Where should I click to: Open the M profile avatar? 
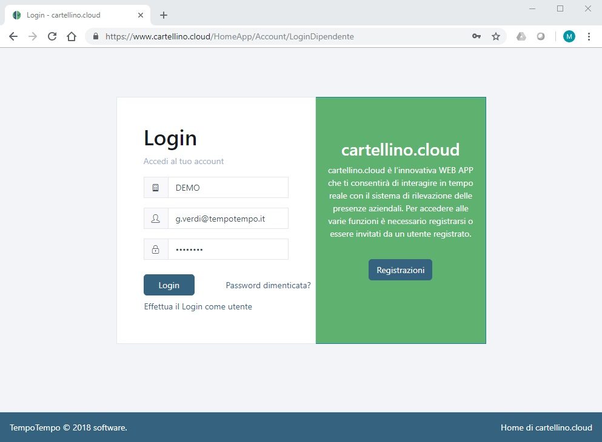569,36
